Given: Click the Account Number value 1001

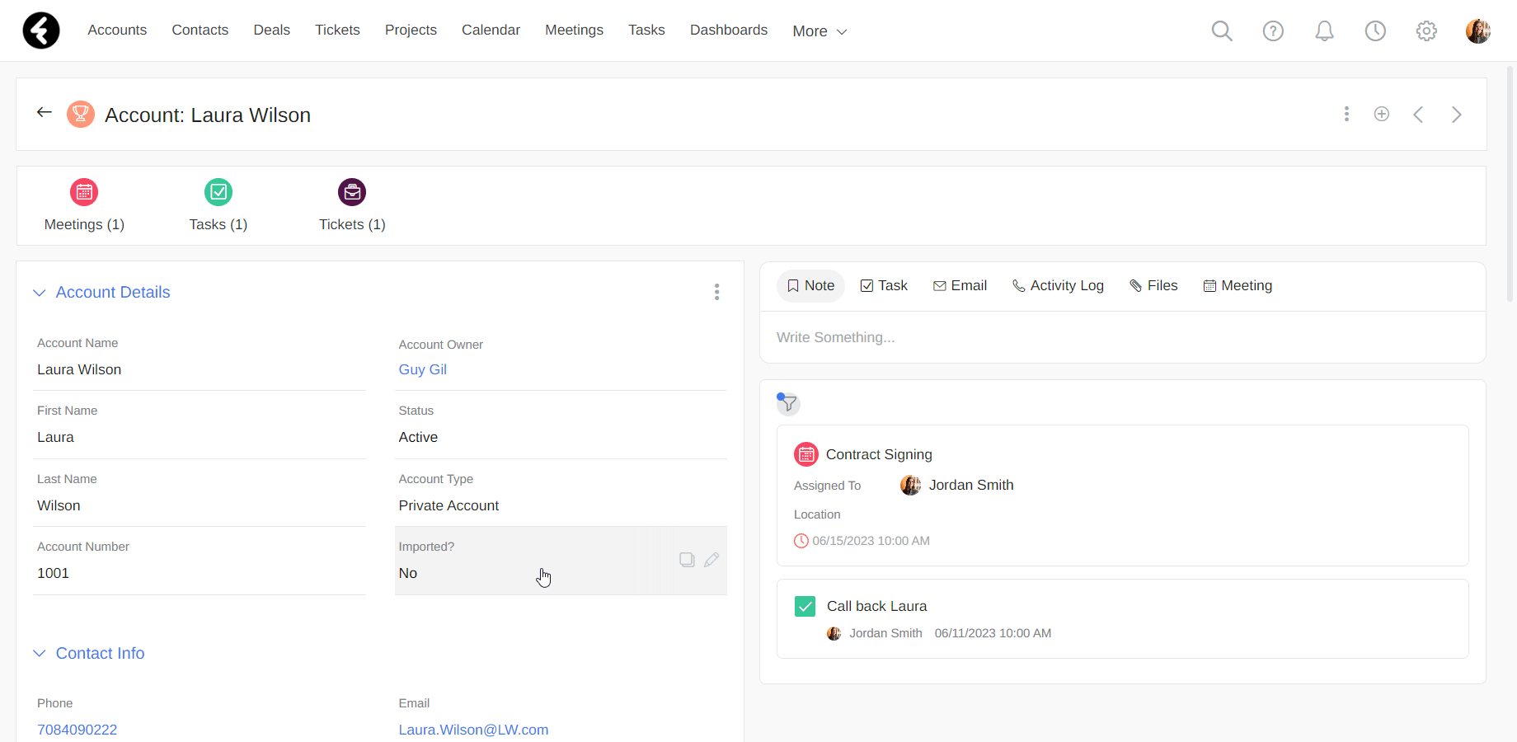Looking at the screenshot, I should (53, 573).
